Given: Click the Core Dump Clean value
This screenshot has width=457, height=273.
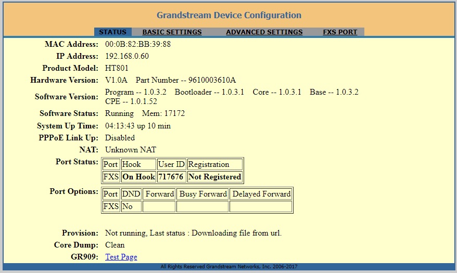Looking at the screenshot, I should point(115,245).
